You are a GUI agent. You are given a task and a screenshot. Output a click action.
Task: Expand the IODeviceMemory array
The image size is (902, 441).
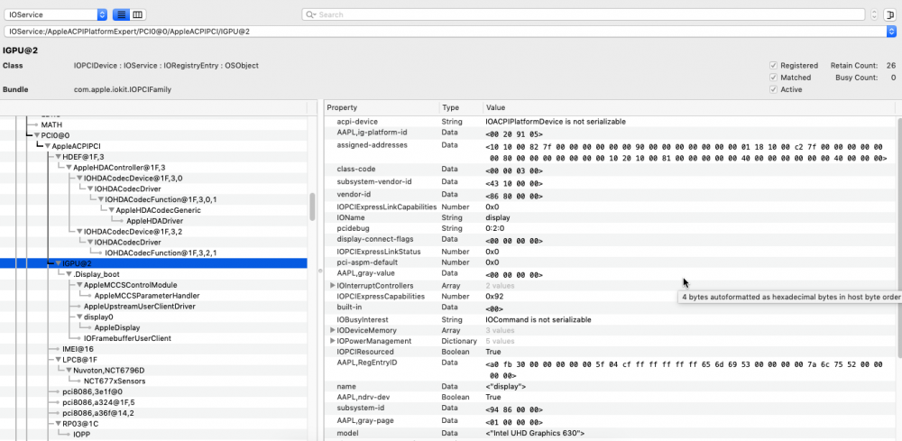tap(333, 331)
